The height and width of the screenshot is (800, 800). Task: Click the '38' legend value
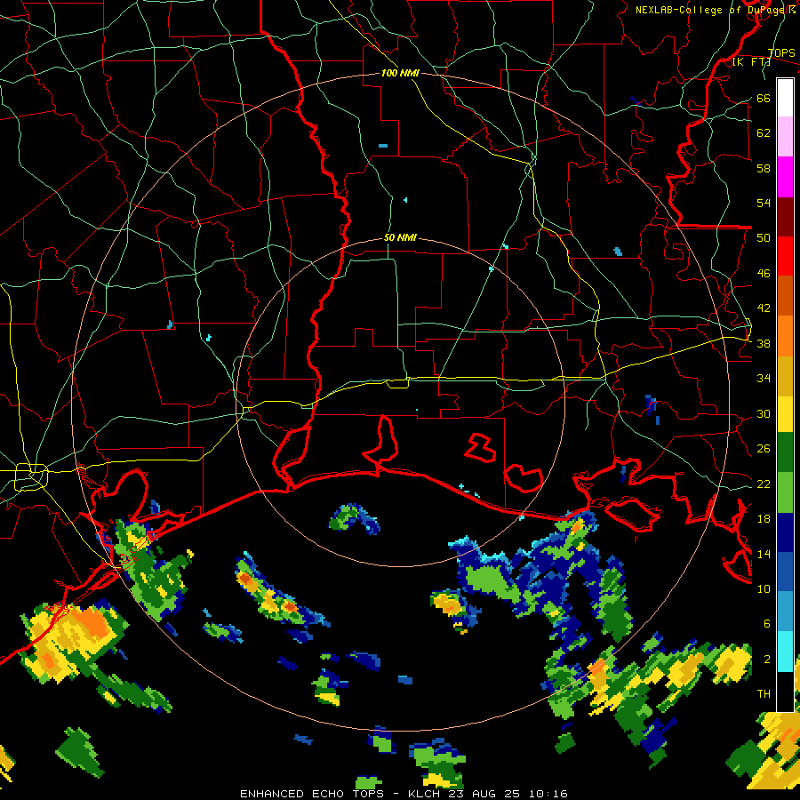click(x=764, y=343)
